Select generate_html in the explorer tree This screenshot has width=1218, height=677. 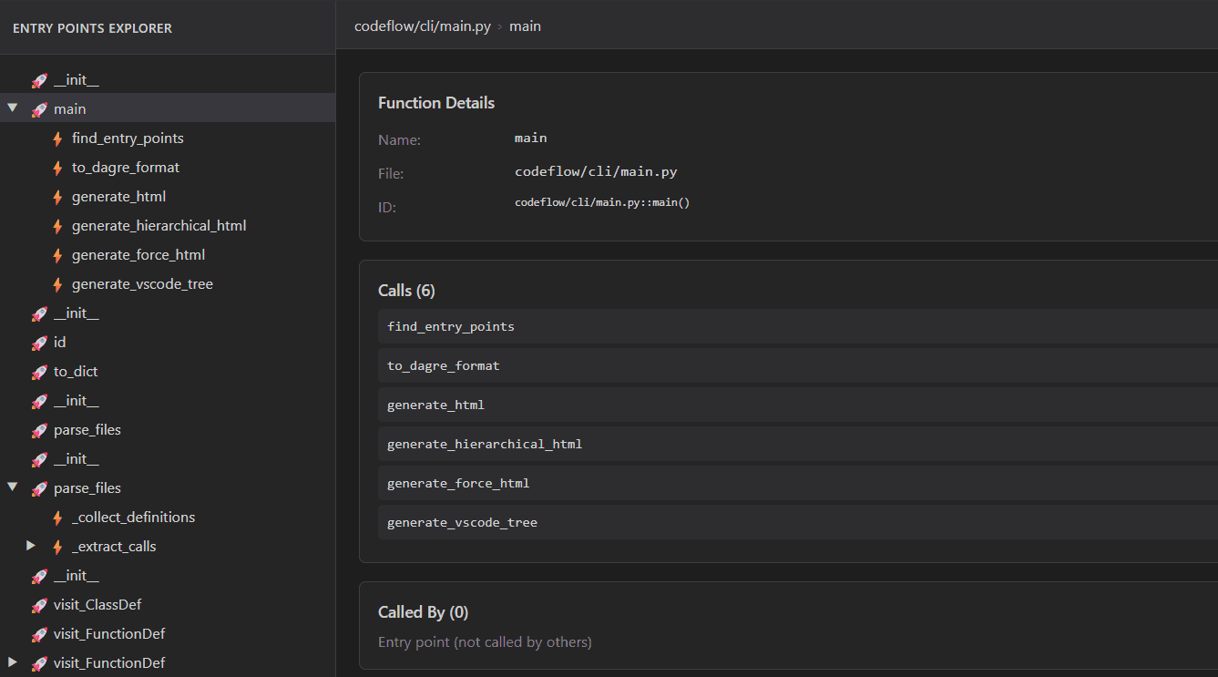[x=118, y=197]
